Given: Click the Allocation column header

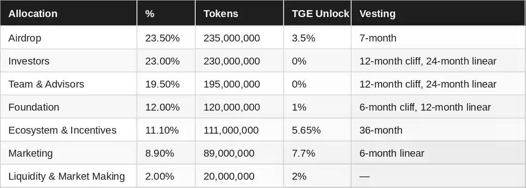Looking at the screenshot, I should coord(33,14).
